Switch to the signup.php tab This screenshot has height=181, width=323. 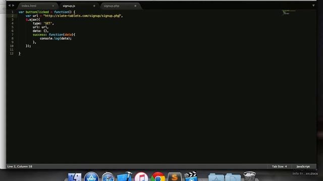click(112, 6)
